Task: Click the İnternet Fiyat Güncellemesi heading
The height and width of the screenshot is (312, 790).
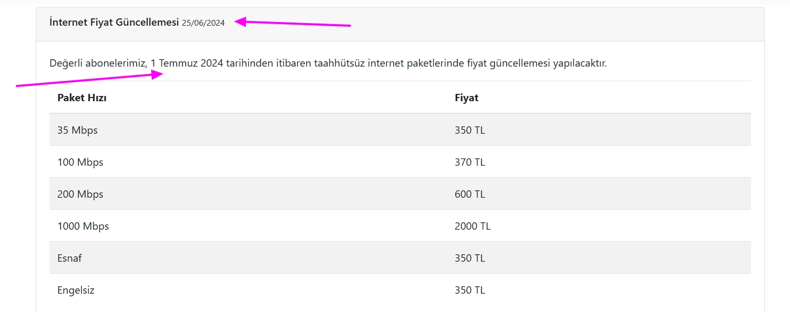Action: [x=114, y=23]
